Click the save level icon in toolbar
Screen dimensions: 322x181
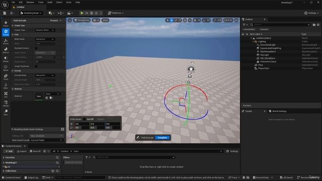5,13
